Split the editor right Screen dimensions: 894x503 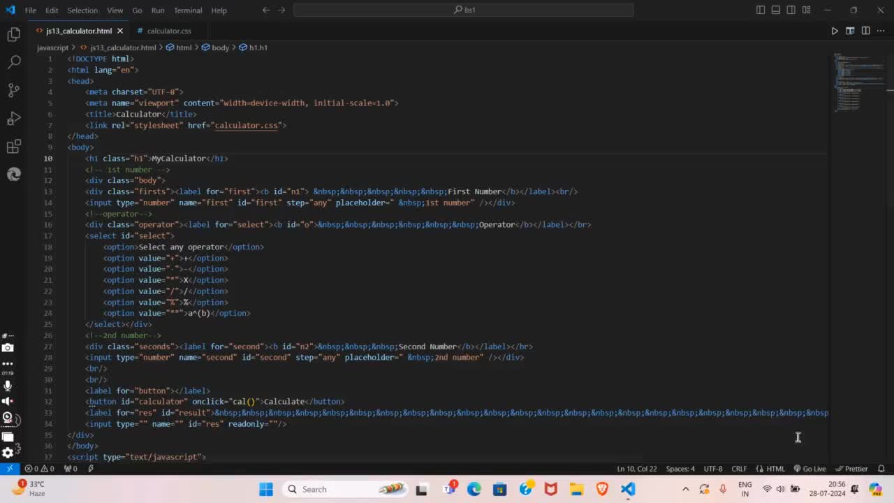click(x=865, y=31)
